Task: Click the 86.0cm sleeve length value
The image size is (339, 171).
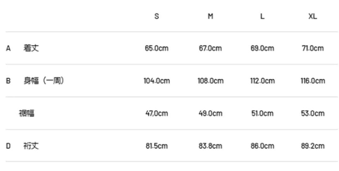Action: 262,146
